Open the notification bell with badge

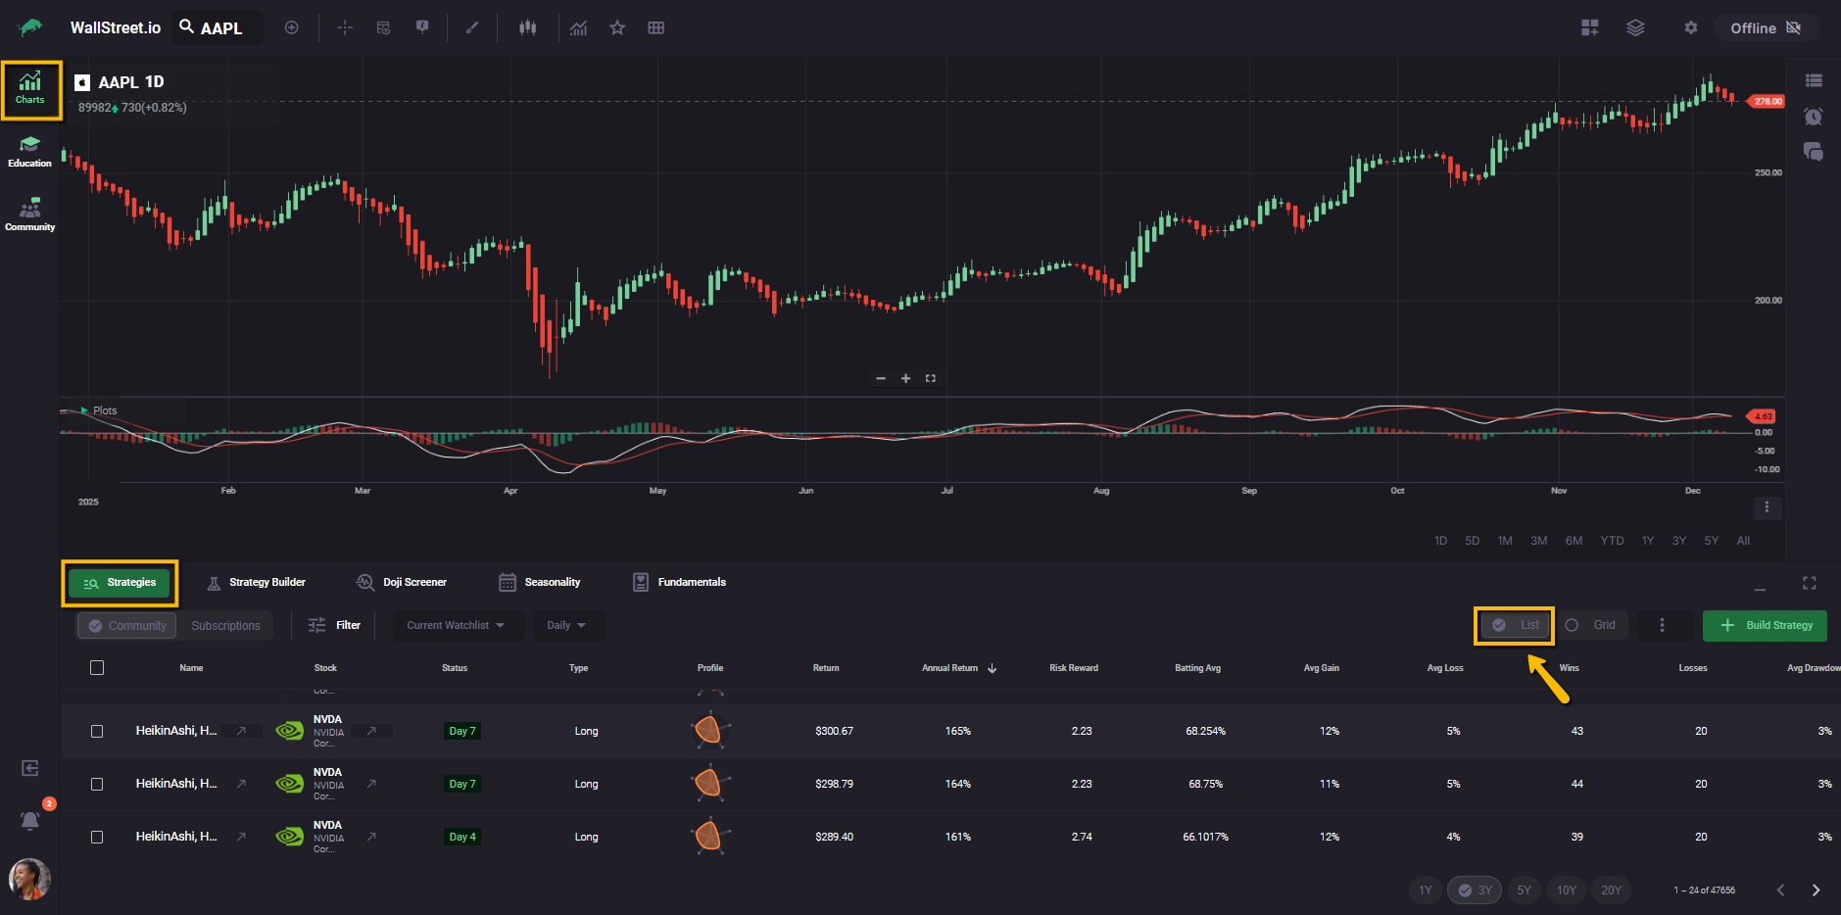[x=30, y=820]
